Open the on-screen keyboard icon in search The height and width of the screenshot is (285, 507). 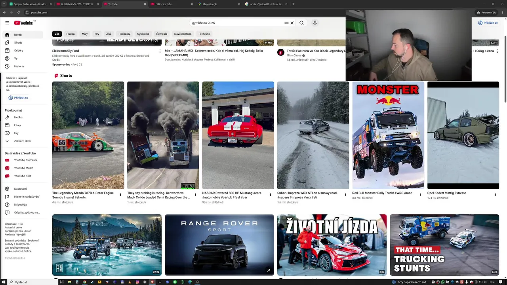coord(286,23)
